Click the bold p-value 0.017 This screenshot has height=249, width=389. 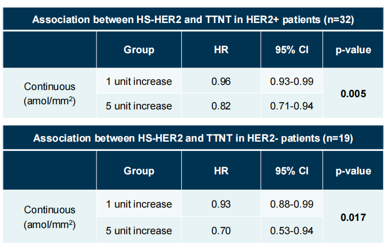[x=353, y=217]
